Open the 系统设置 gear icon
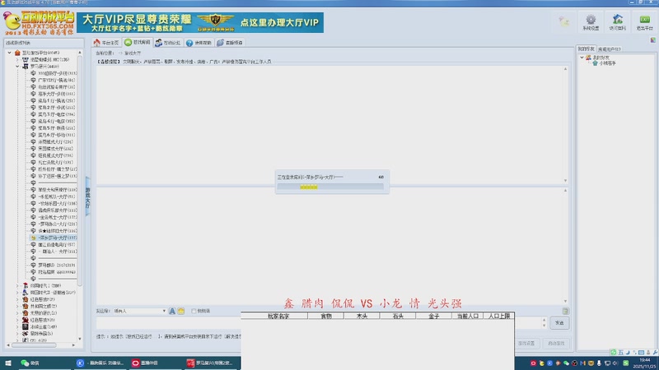The image size is (659, 370). tap(591, 20)
